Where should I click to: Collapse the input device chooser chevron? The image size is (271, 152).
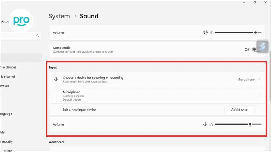coord(260,80)
